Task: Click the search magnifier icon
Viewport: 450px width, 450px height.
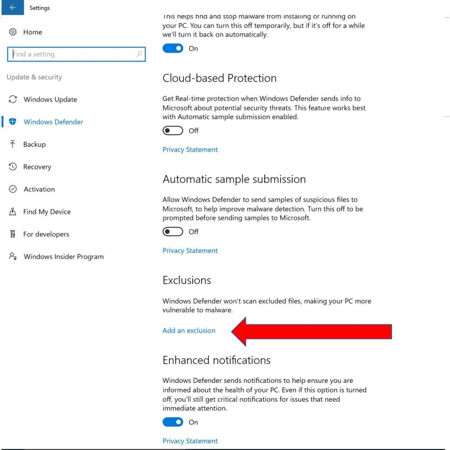Action: coord(139,54)
